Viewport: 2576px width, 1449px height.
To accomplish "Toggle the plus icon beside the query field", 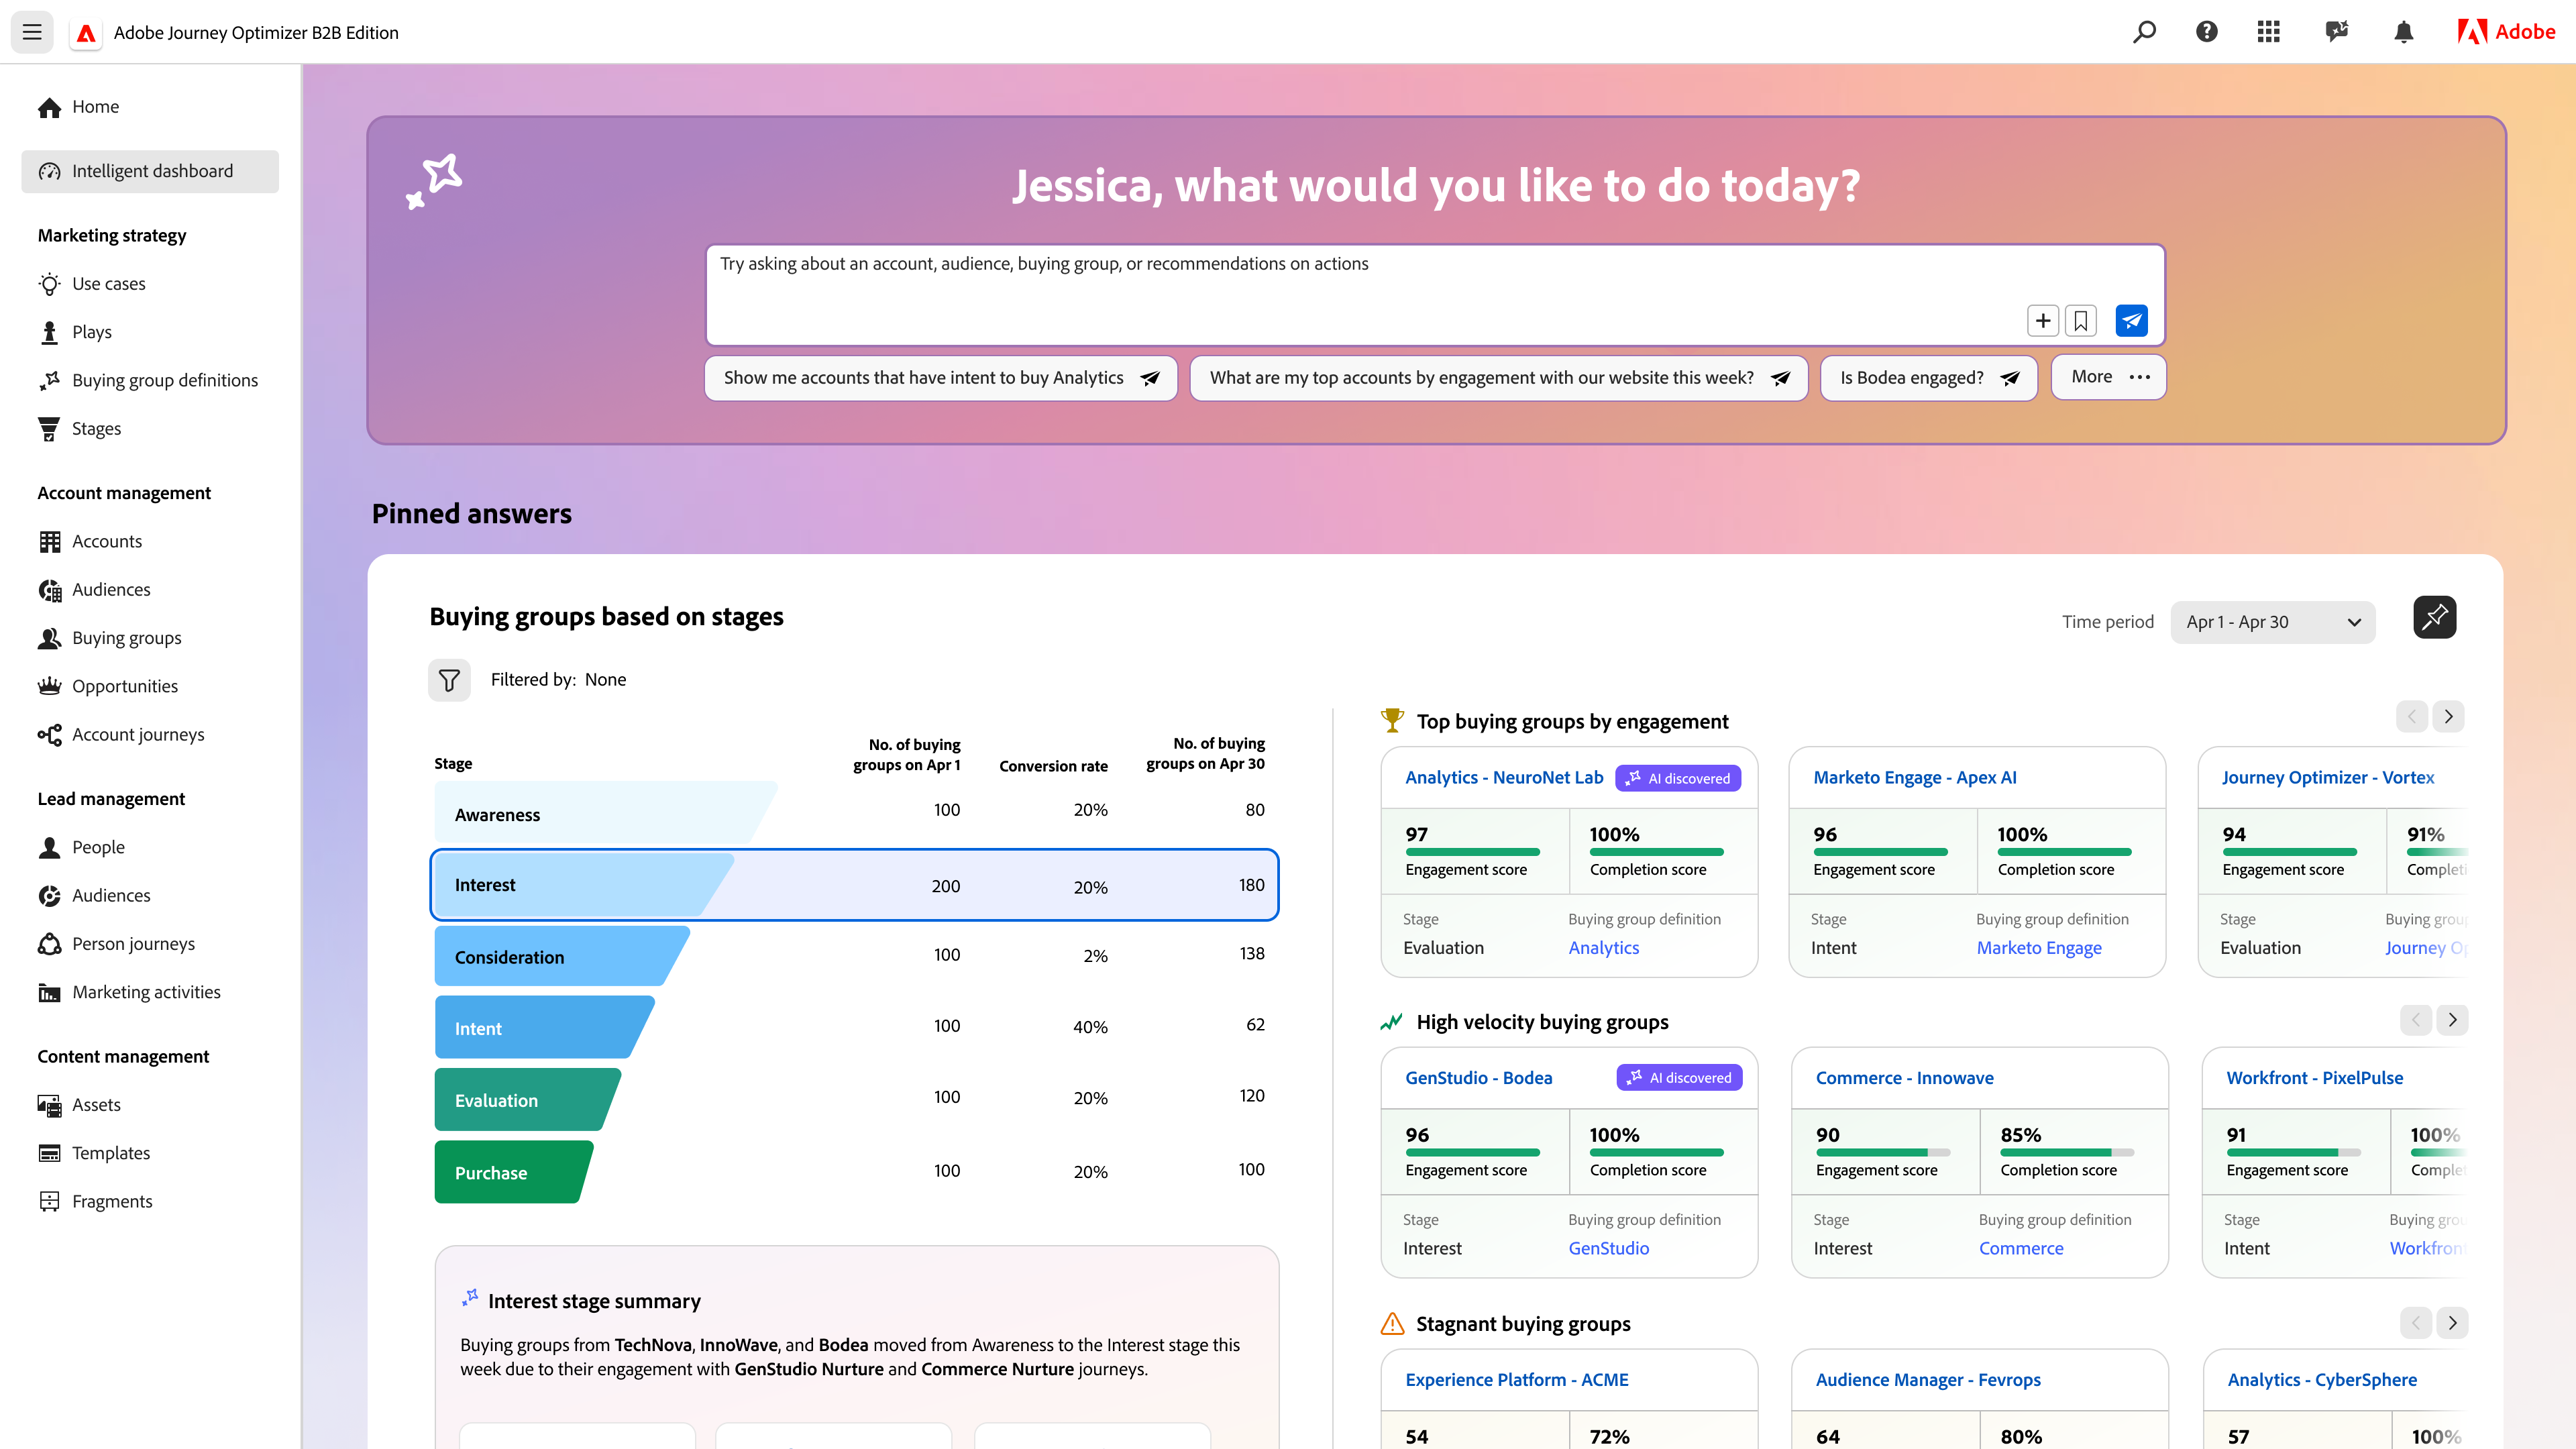I will [x=2043, y=320].
